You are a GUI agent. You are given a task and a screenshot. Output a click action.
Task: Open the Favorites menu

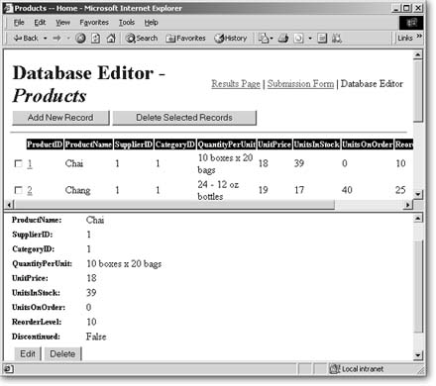[x=94, y=23]
